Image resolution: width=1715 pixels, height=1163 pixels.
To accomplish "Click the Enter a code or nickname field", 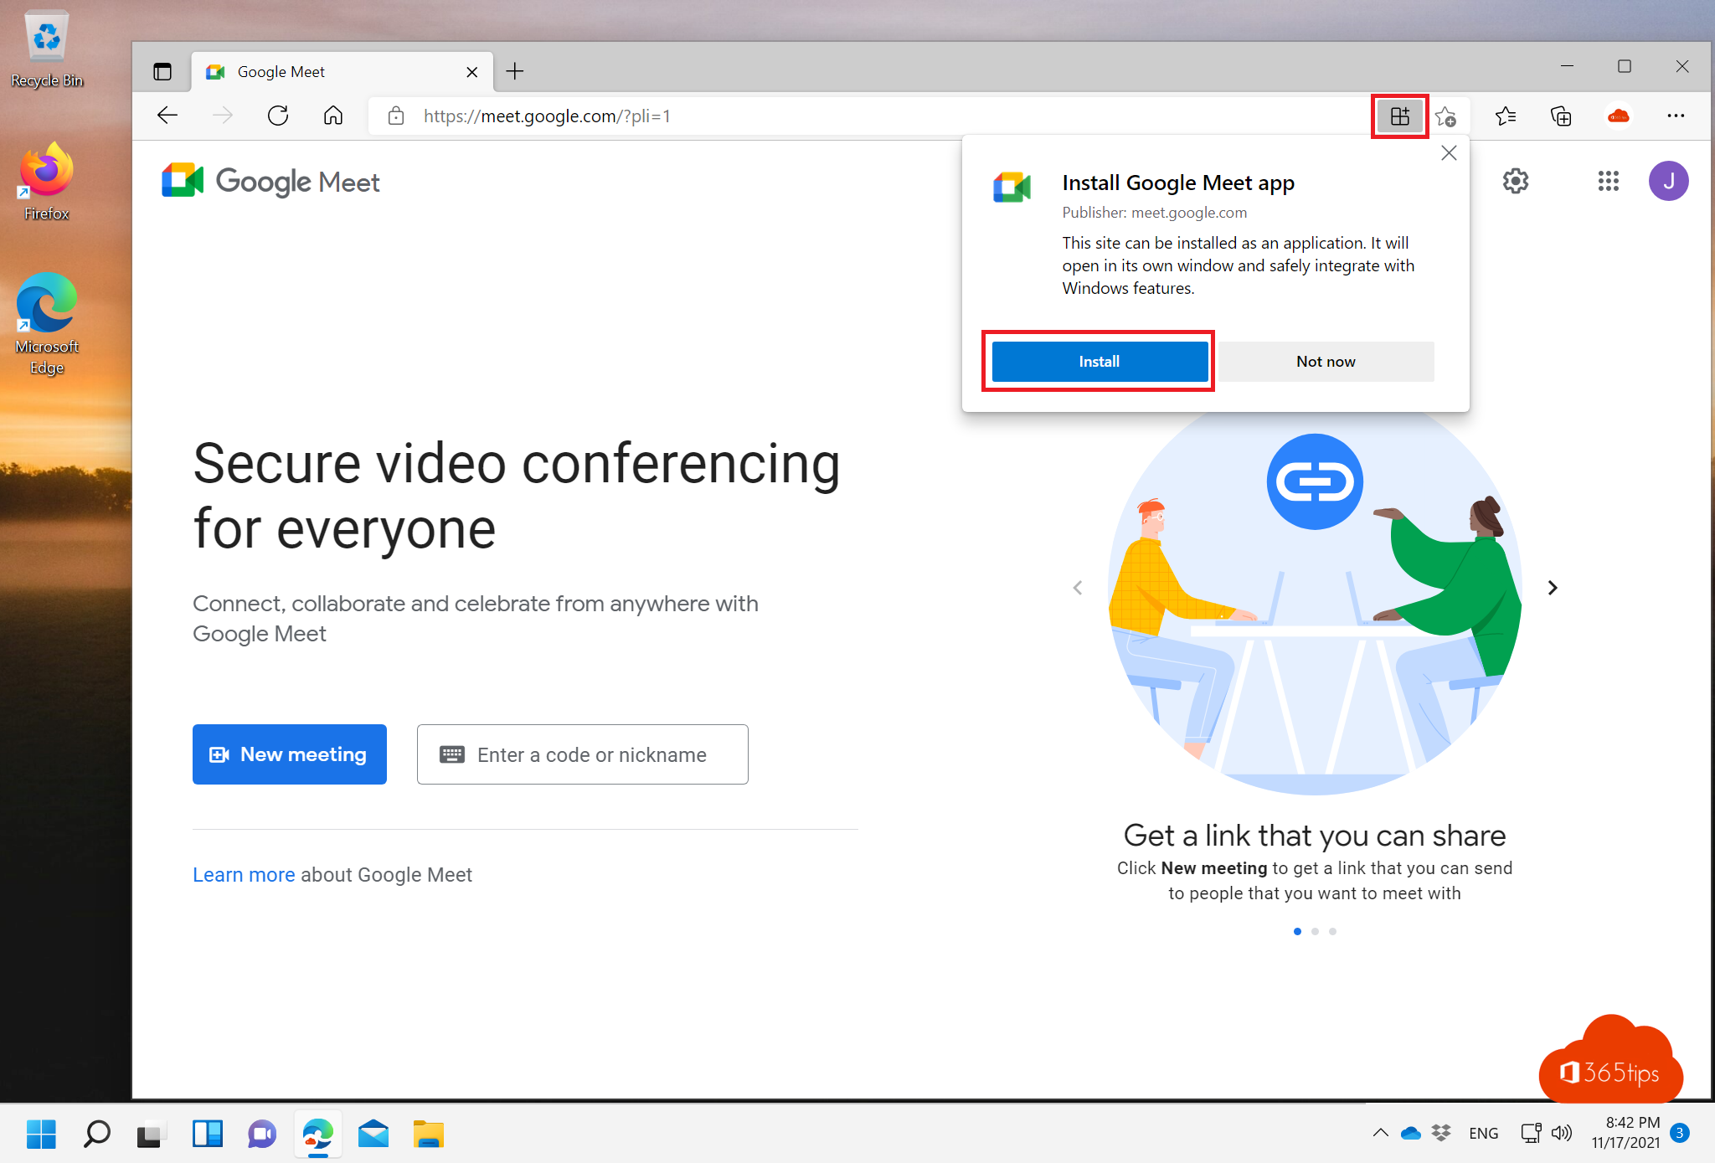I will coord(582,754).
